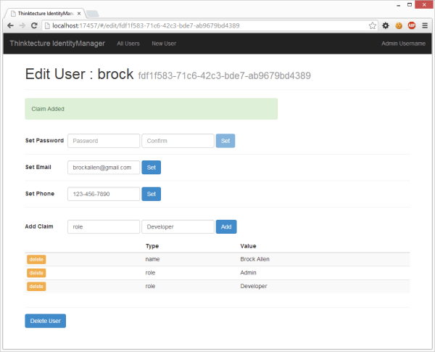Viewport: 435px width, 352px height.
Task: Delete the role Developer claim
Action: [x=36, y=287]
